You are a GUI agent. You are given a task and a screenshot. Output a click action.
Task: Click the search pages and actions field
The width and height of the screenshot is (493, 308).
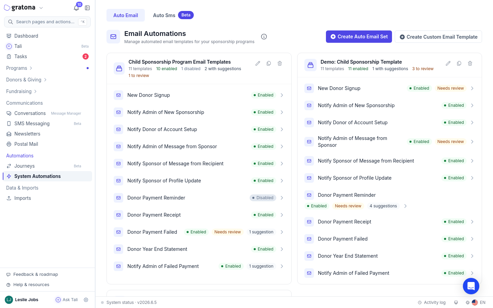click(47, 22)
